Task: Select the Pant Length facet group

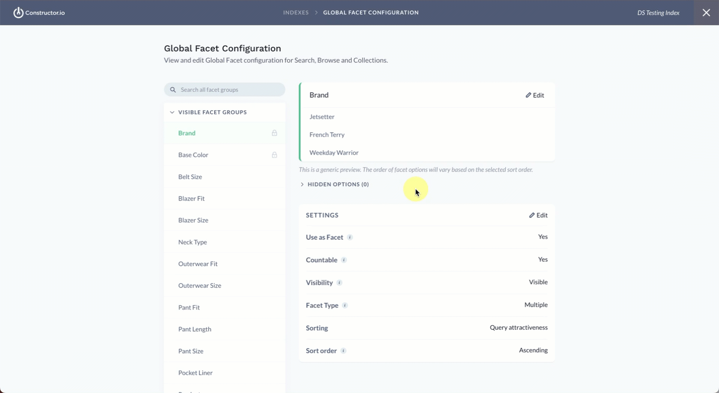Action: click(x=225, y=329)
